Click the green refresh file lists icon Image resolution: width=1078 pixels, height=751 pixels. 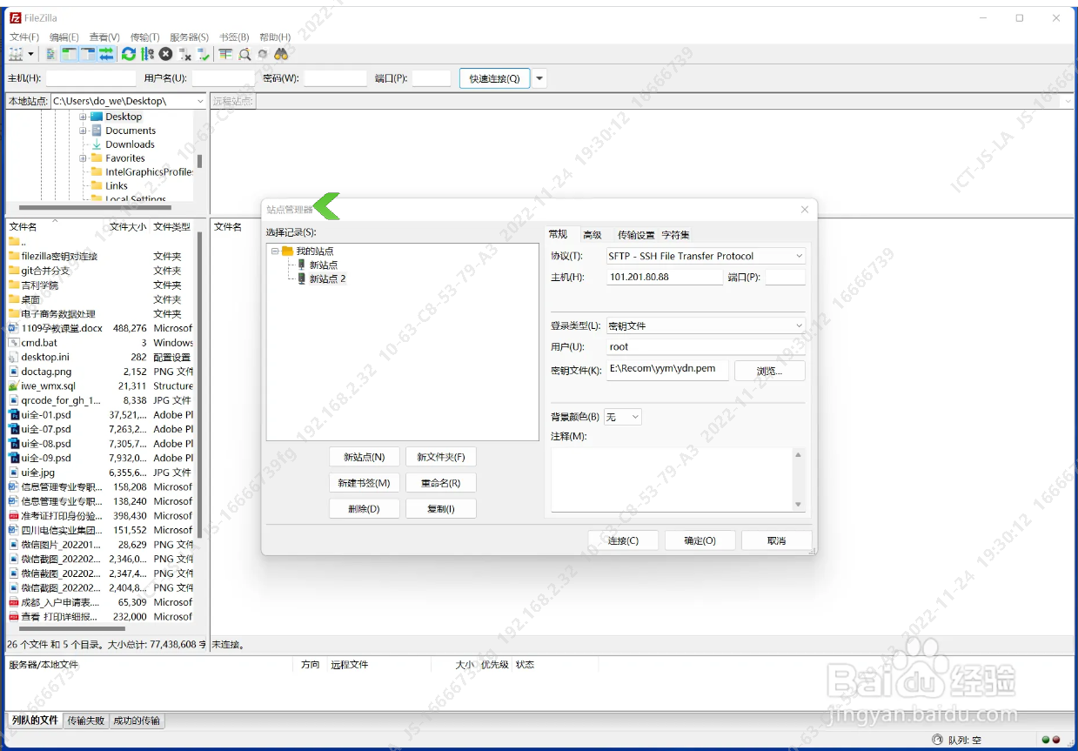pos(129,54)
